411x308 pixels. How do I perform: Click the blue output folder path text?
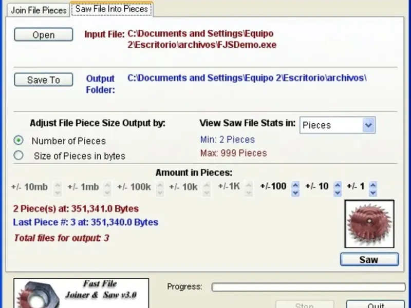[247, 78]
